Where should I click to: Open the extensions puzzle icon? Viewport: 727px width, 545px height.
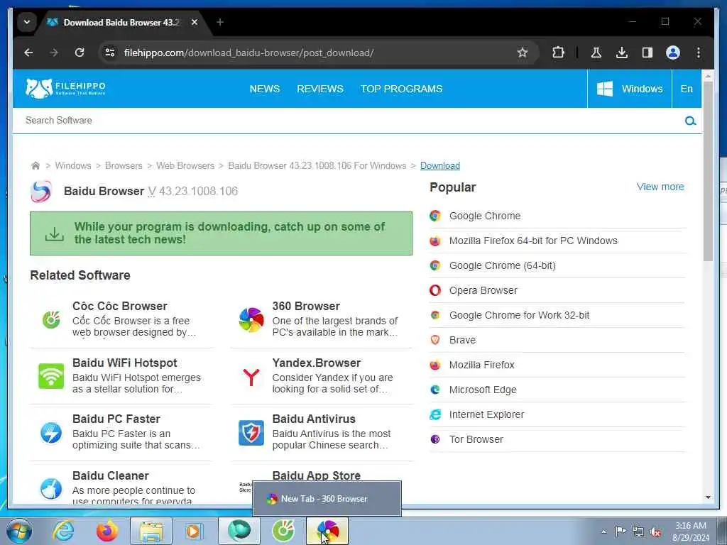[x=558, y=53]
